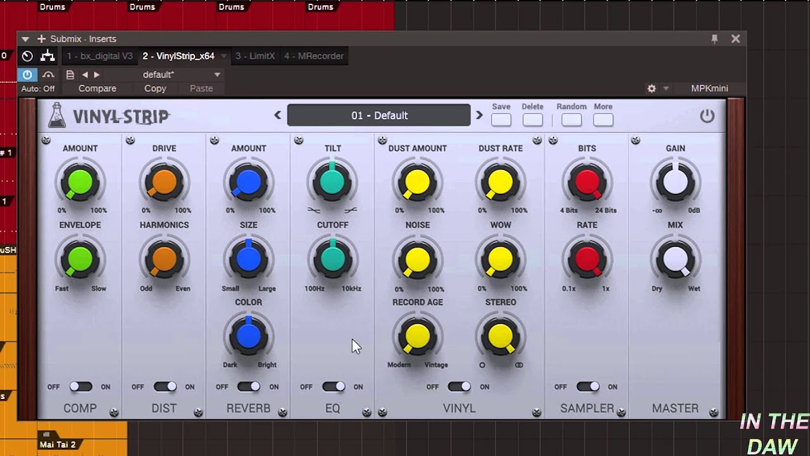Click the Sampler Bits red knob
Image resolution: width=810 pixels, height=456 pixels.
click(x=587, y=182)
